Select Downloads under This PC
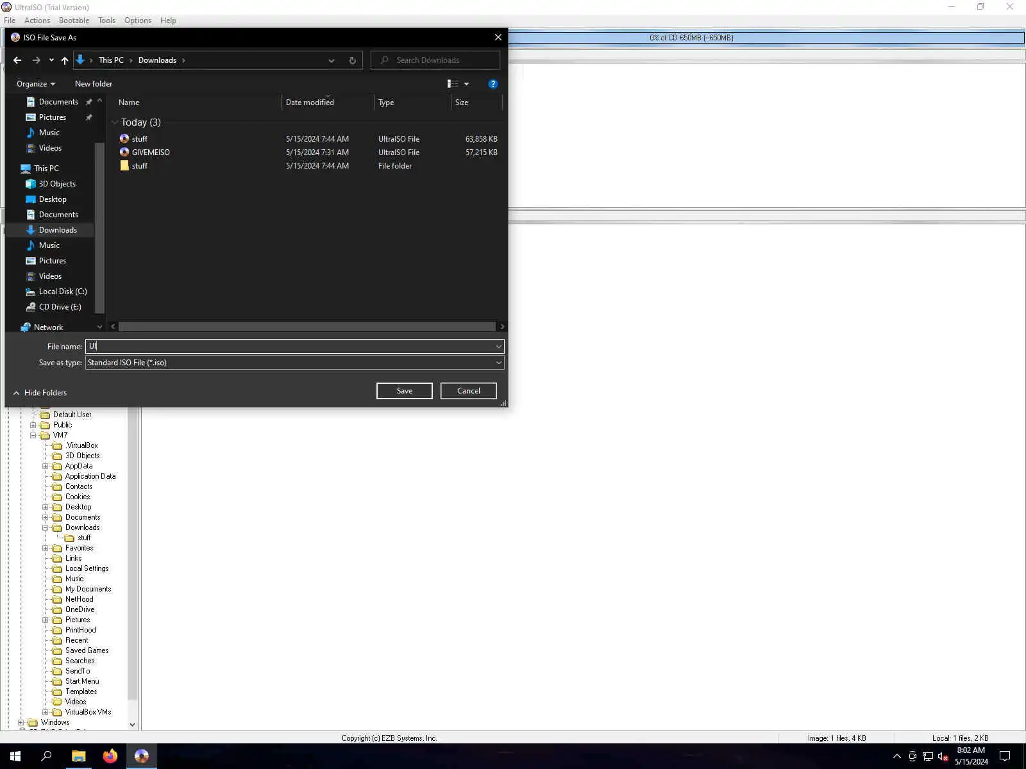1026x769 pixels. pos(58,230)
